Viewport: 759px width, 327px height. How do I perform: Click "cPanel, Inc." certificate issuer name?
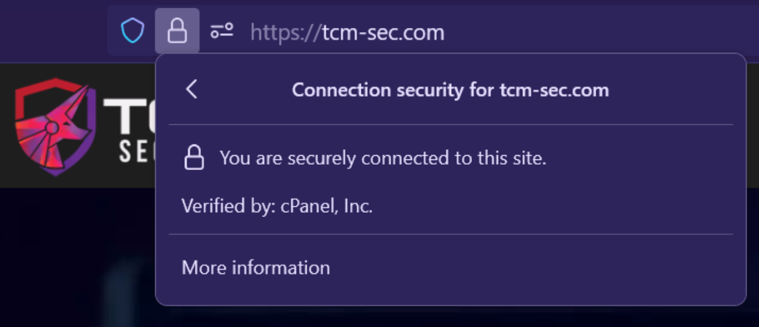326,206
